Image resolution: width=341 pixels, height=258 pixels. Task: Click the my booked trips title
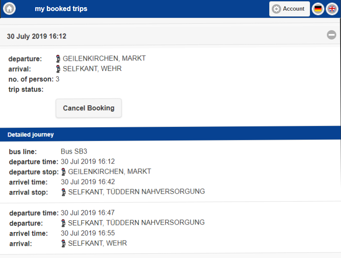[61, 8]
